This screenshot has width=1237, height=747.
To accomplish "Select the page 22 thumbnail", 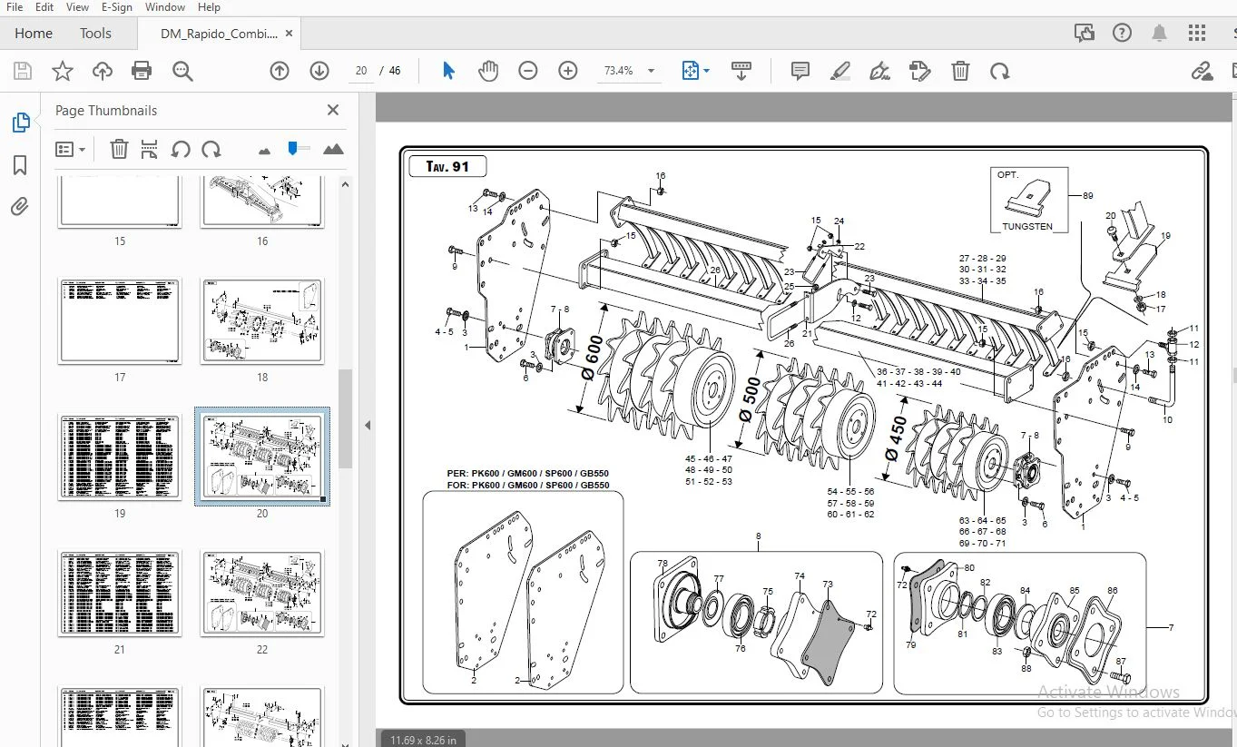I will (262, 593).
